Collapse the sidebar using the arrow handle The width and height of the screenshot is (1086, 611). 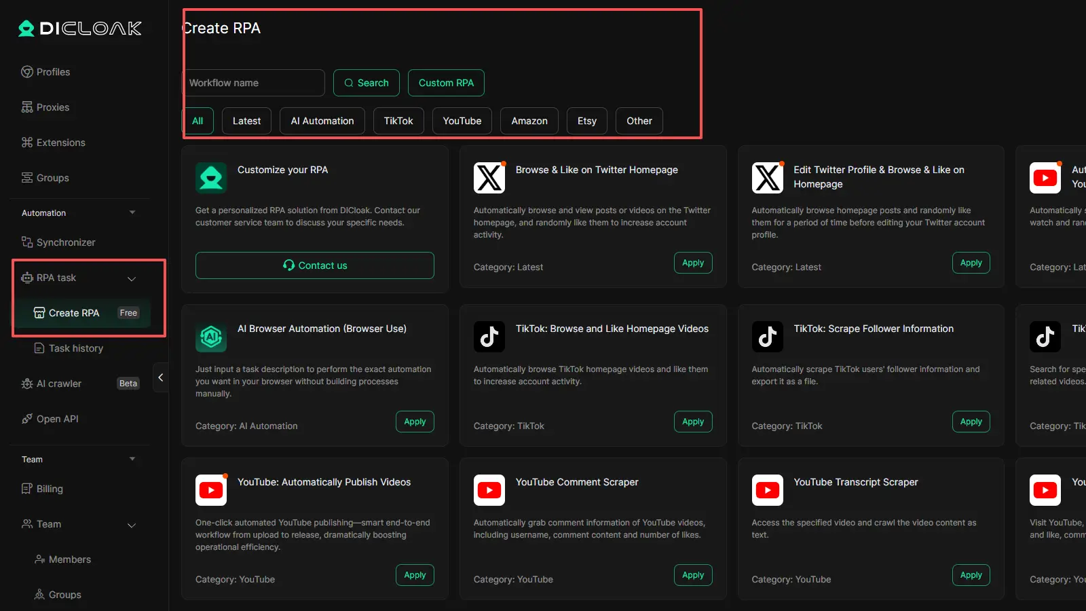[161, 377]
